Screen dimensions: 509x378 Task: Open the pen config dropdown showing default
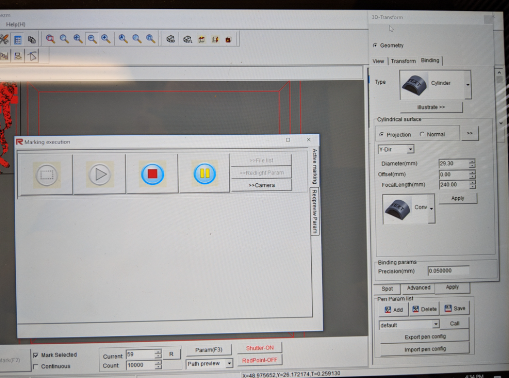click(436, 324)
